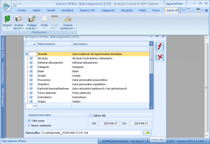Expand the Funkcje dodatkowe dropdown arrow
The image size is (210, 144).
pos(74,28)
